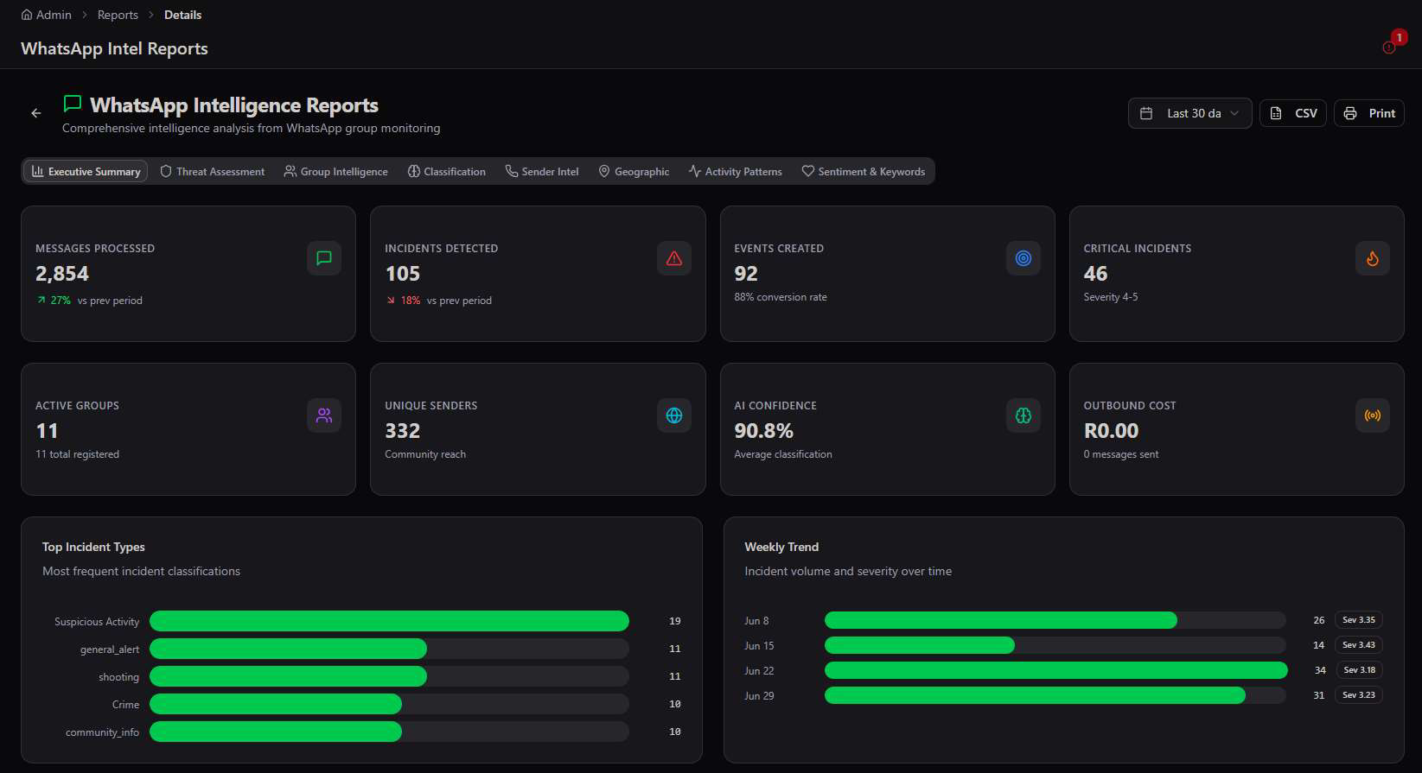Go to Admin in the breadcrumb
This screenshot has height=773, width=1422.
(x=54, y=15)
